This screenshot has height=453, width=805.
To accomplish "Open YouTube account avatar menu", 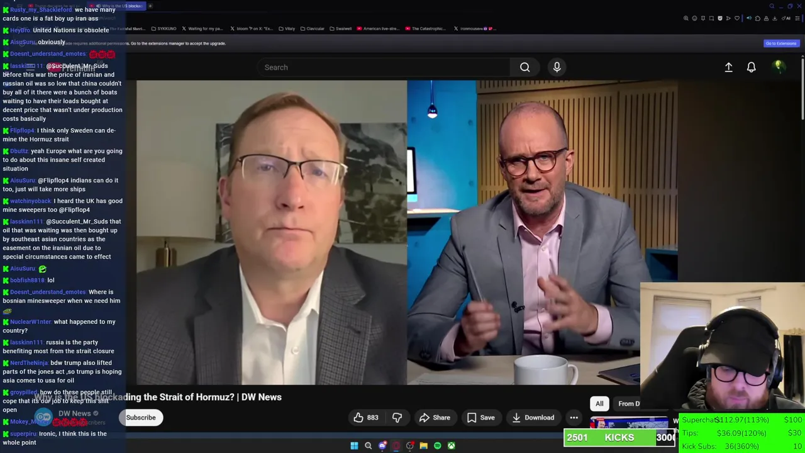I will pos(779,67).
